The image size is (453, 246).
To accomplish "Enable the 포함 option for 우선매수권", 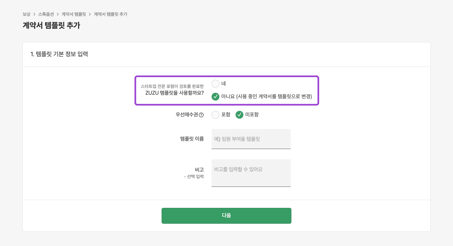I will pos(215,114).
